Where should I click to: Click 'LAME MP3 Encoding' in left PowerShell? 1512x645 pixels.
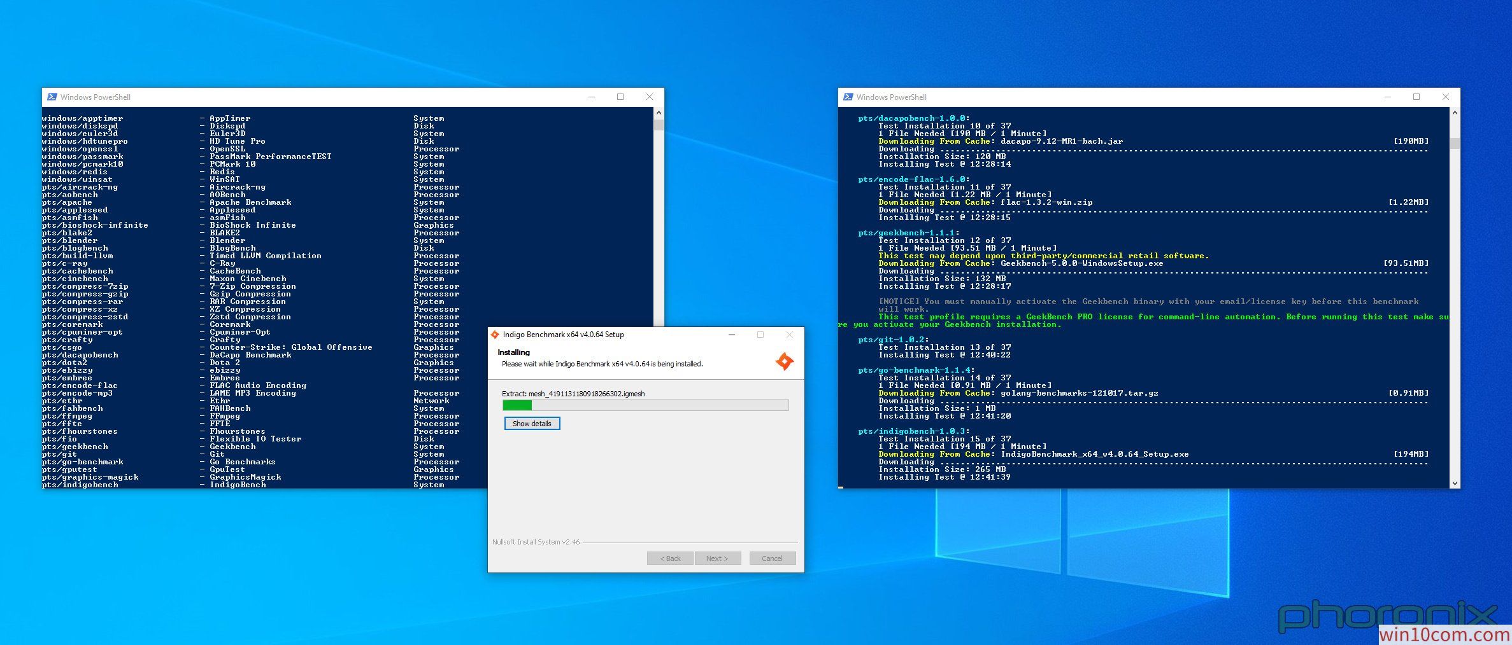tap(253, 393)
